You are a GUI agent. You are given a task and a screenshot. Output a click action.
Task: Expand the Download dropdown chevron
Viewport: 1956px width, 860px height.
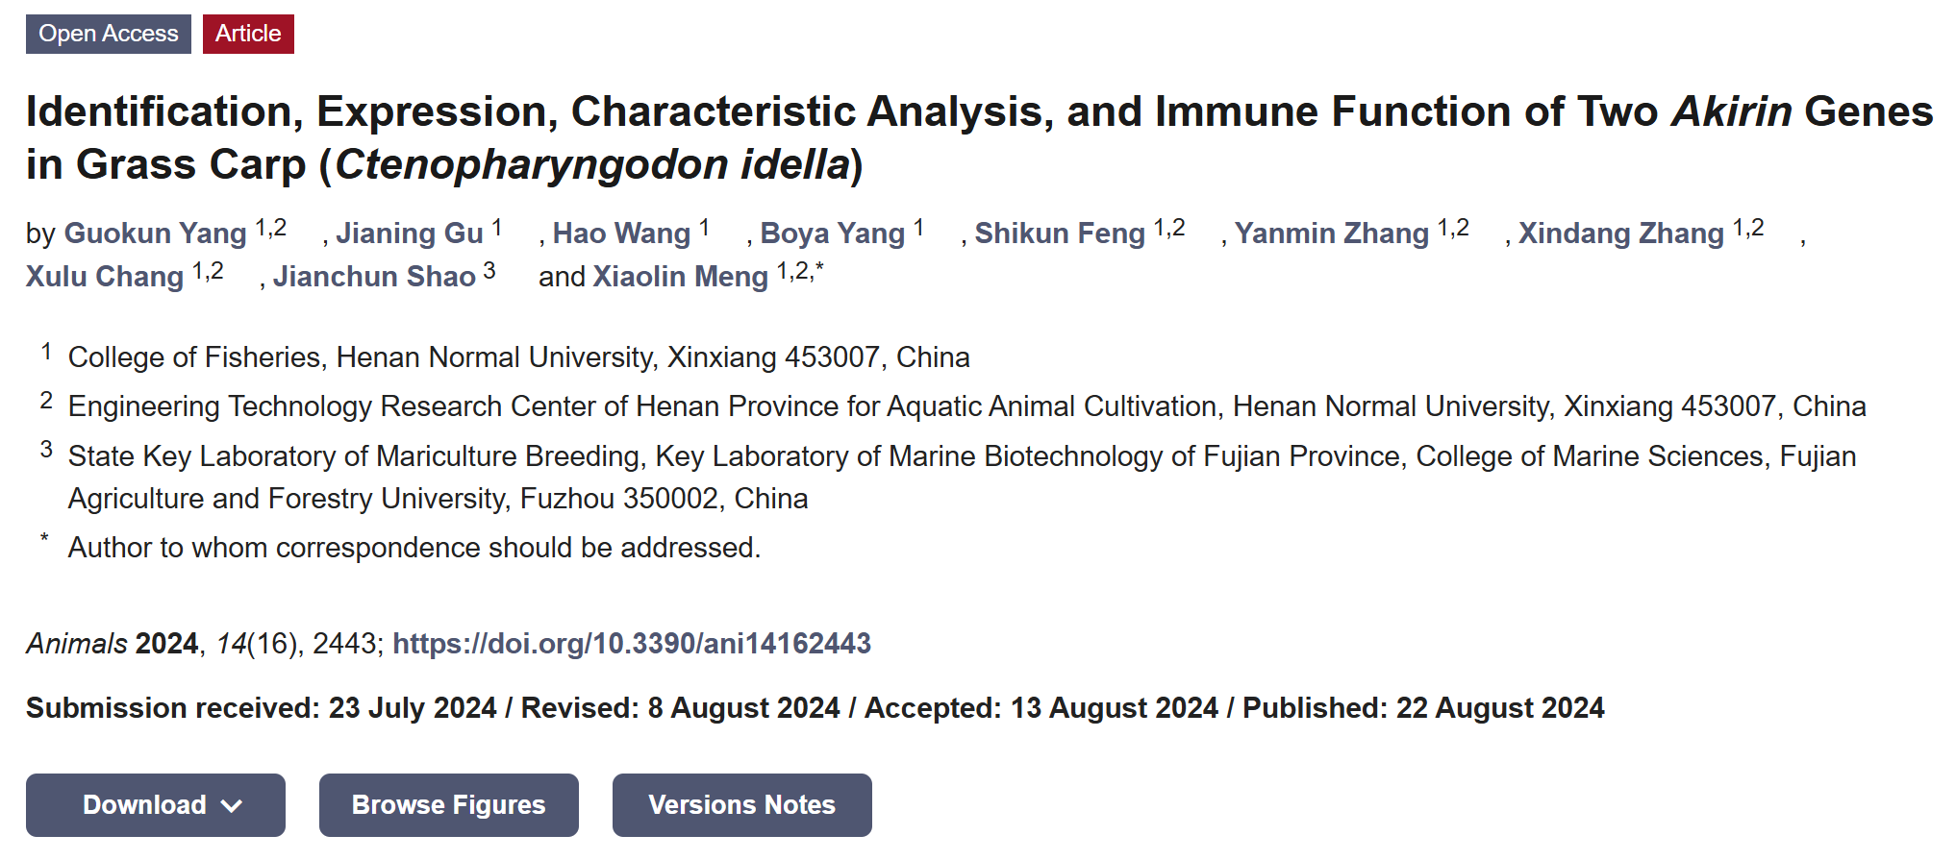tap(232, 805)
